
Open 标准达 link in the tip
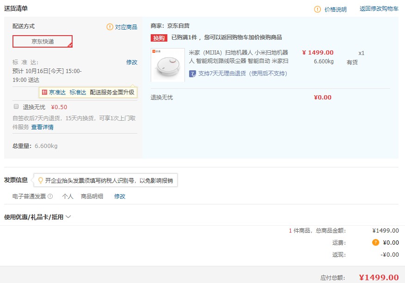pyautogui.click(x=78, y=92)
